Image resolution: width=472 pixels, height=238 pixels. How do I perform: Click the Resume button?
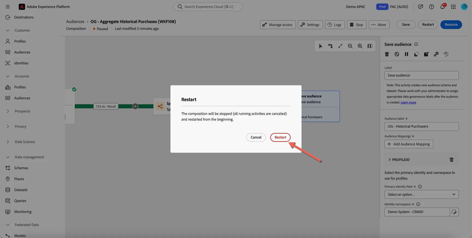451,25
